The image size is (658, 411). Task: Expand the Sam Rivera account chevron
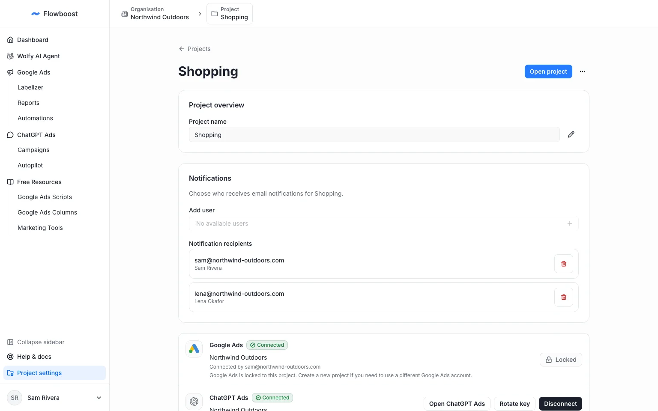pos(99,398)
